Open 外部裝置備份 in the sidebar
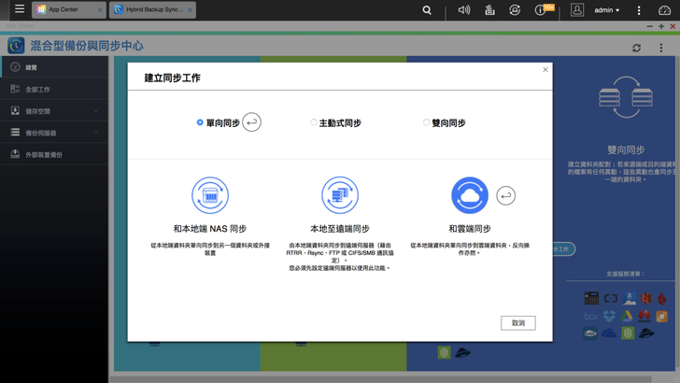 [x=44, y=154]
